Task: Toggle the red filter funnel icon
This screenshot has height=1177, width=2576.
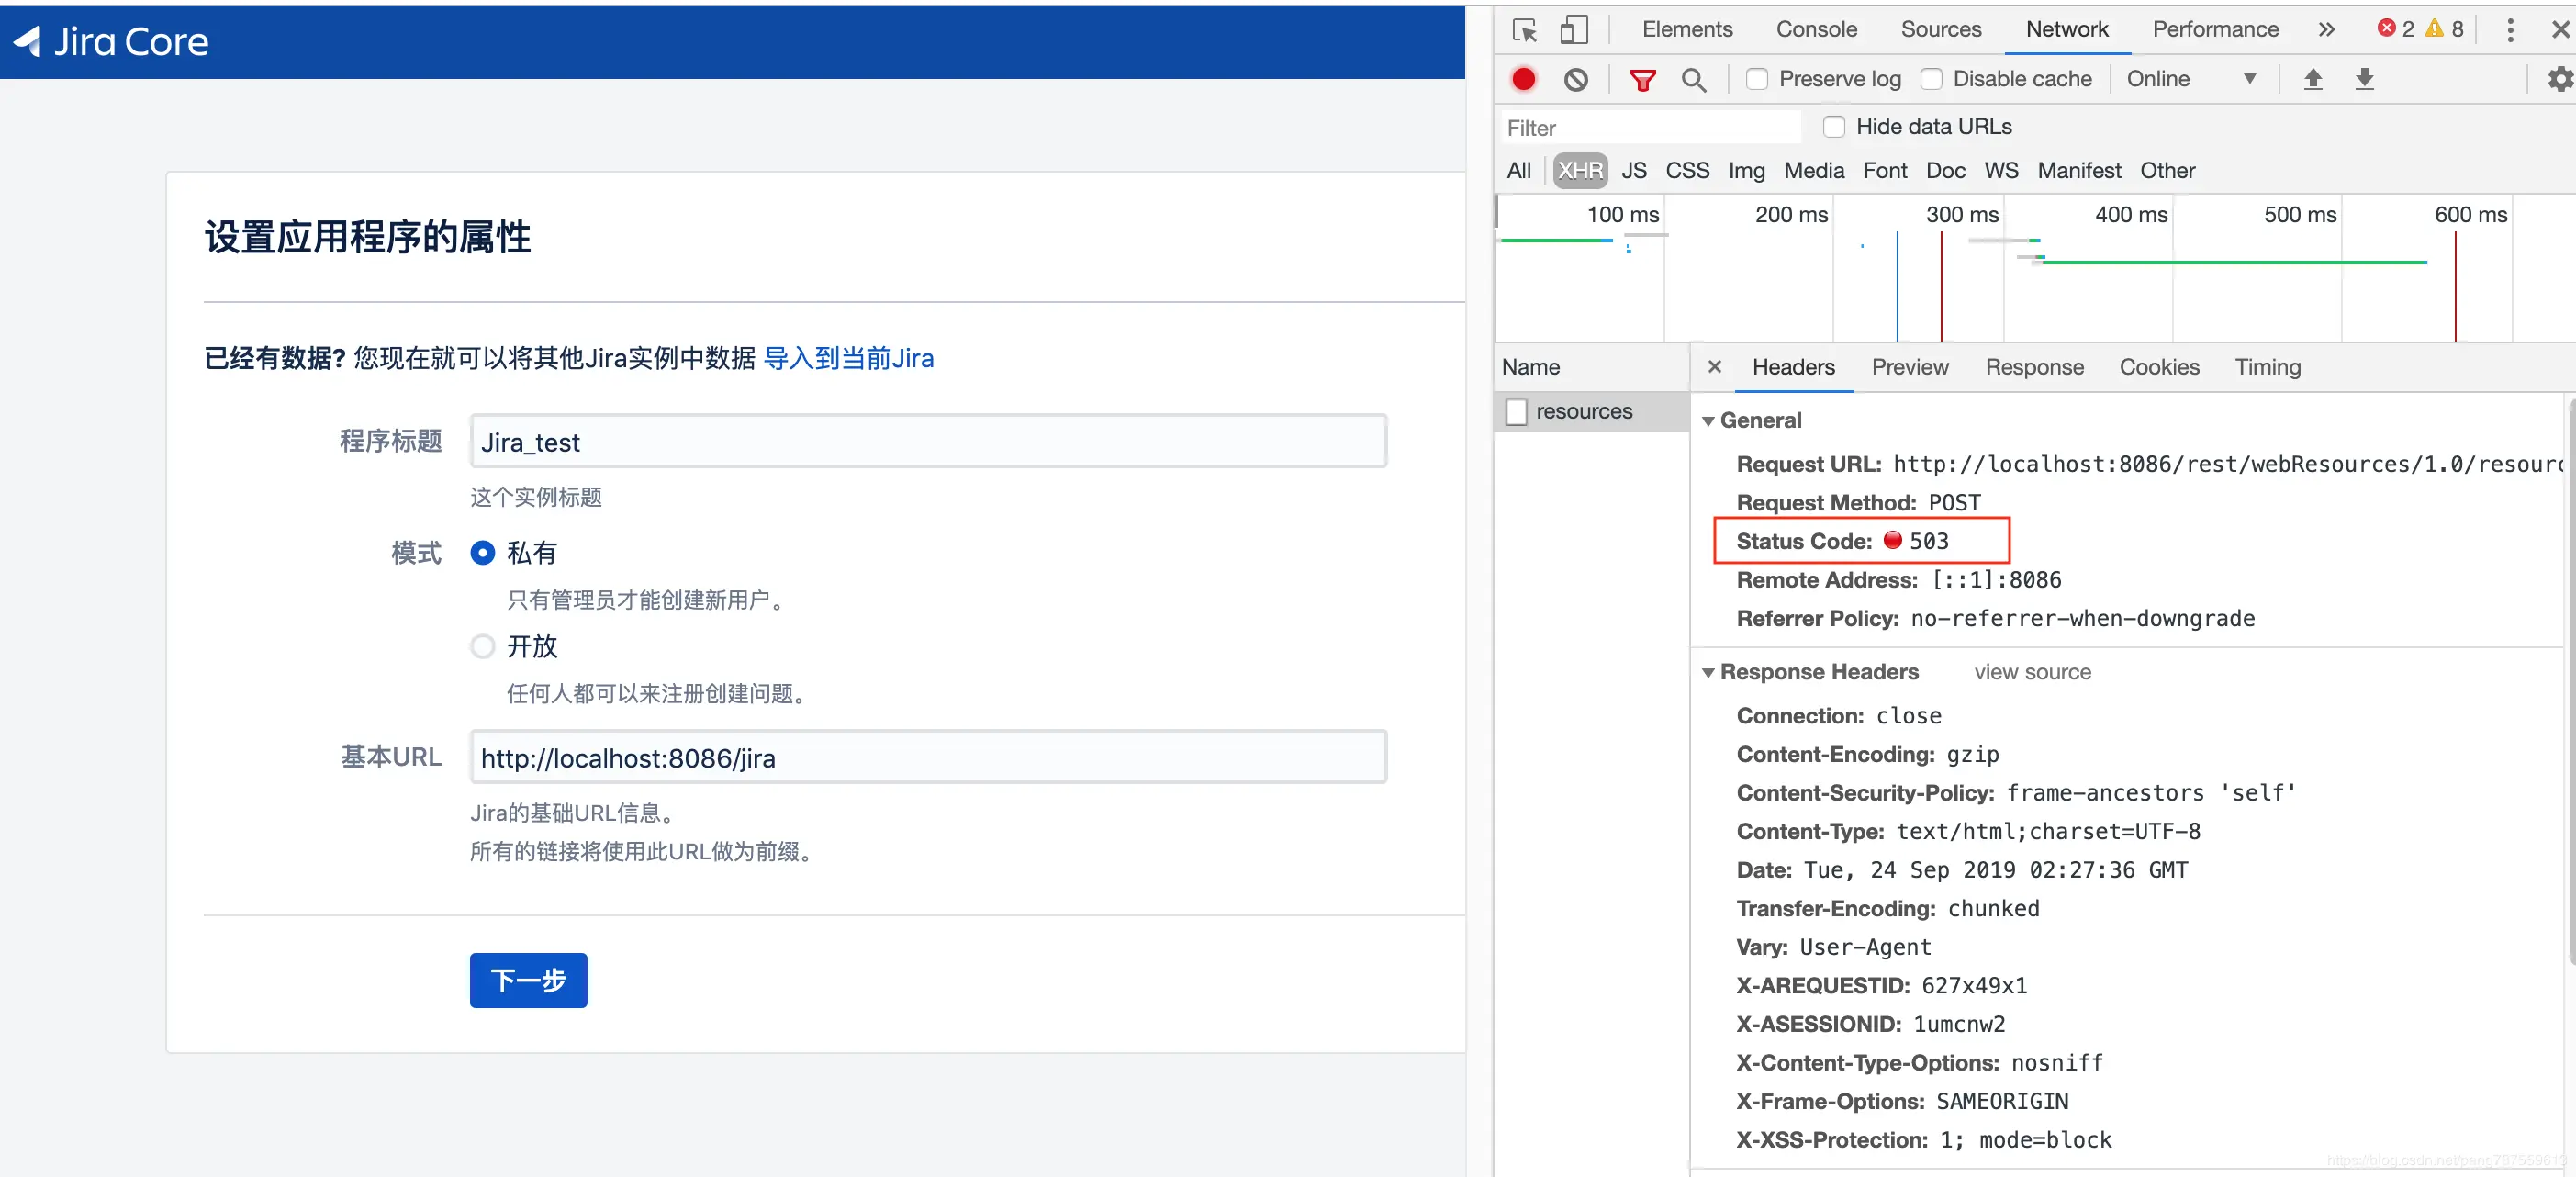Action: click(1642, 79)
